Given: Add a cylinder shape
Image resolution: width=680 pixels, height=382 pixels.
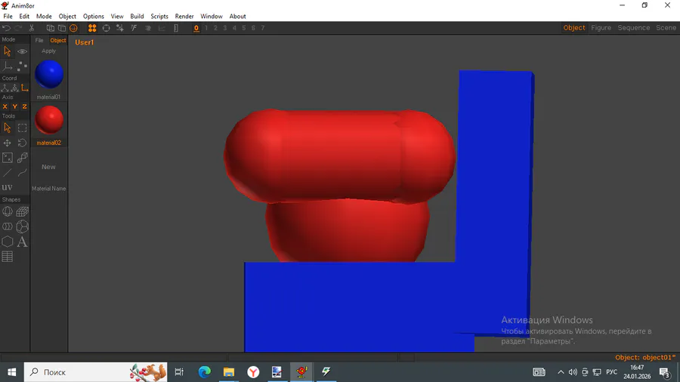Looking at the screenshot, I should [x=8, y=226].
